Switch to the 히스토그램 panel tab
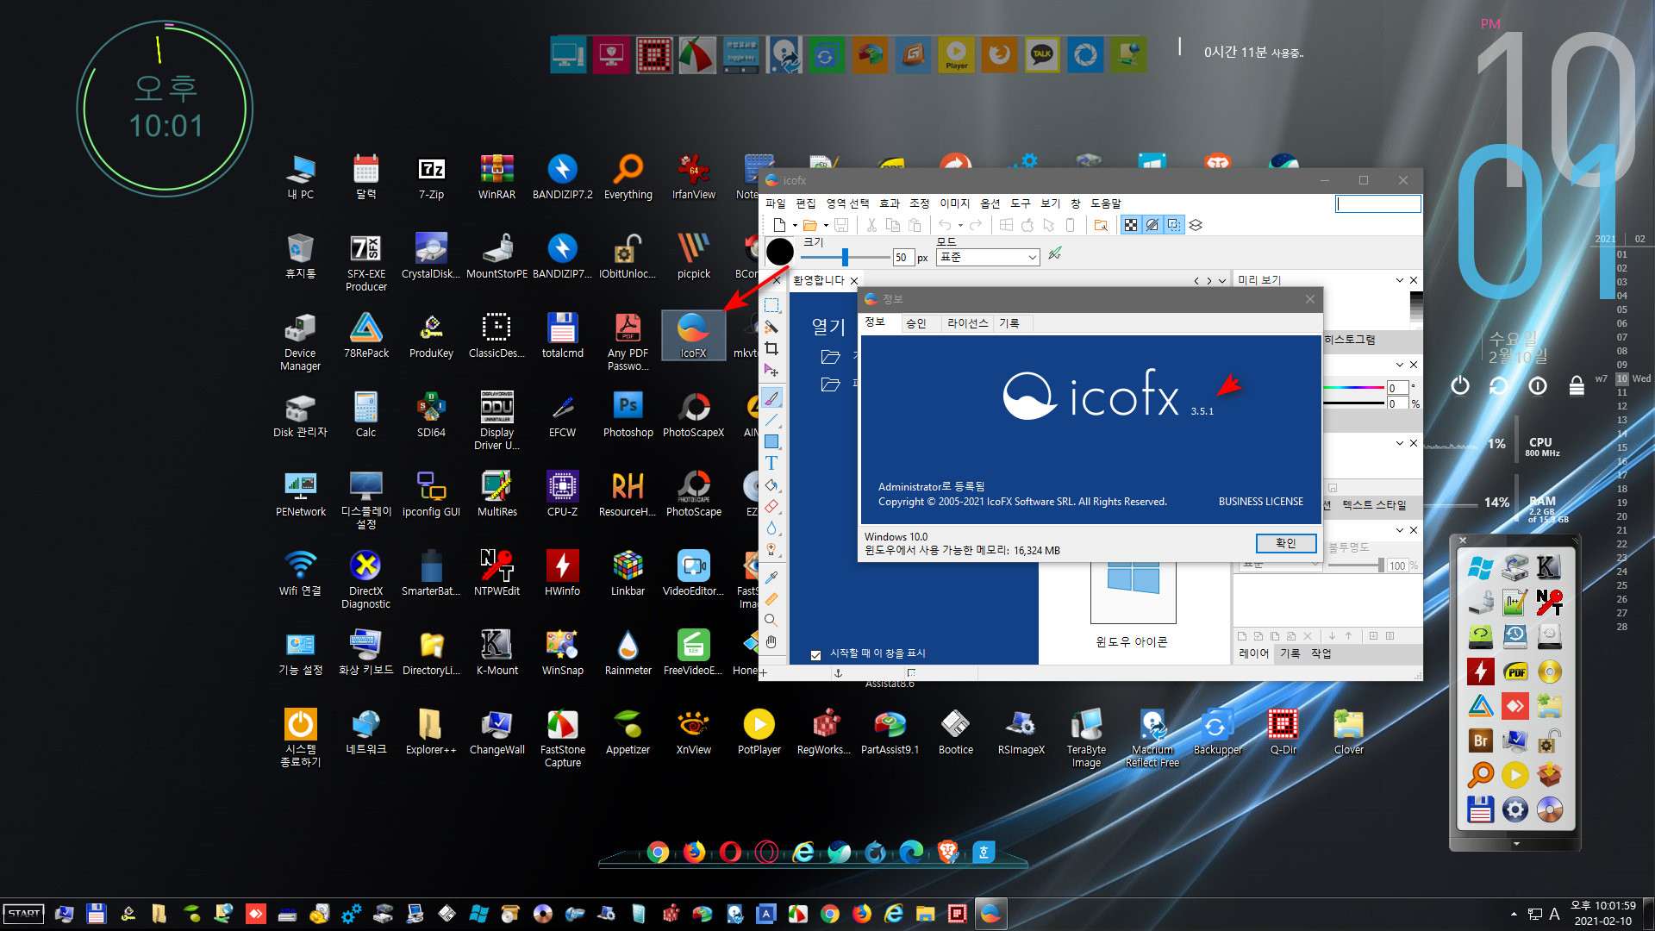1655x931 pixels. point(1350,340)
